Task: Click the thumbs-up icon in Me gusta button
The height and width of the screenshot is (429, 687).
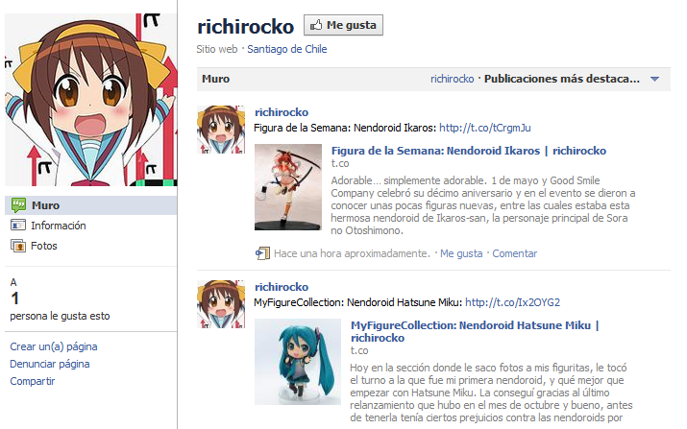Action: [316, 25]
